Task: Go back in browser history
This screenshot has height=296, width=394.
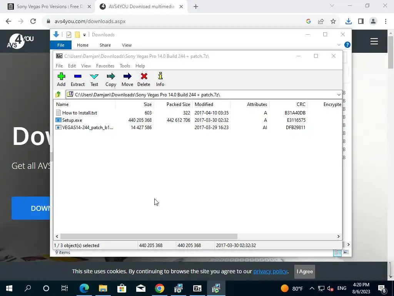Action: click(x=8, y=22)
